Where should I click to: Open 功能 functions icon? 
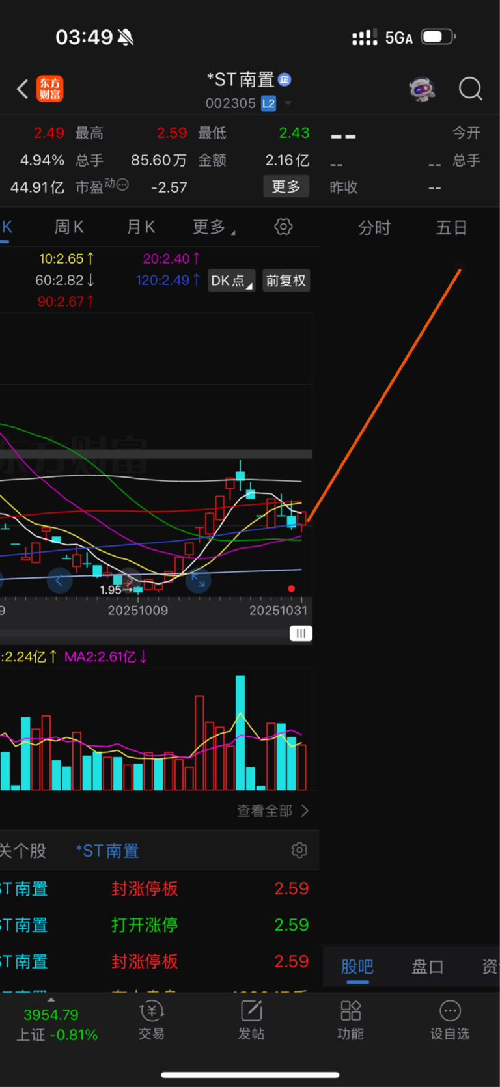[351, 1021]
